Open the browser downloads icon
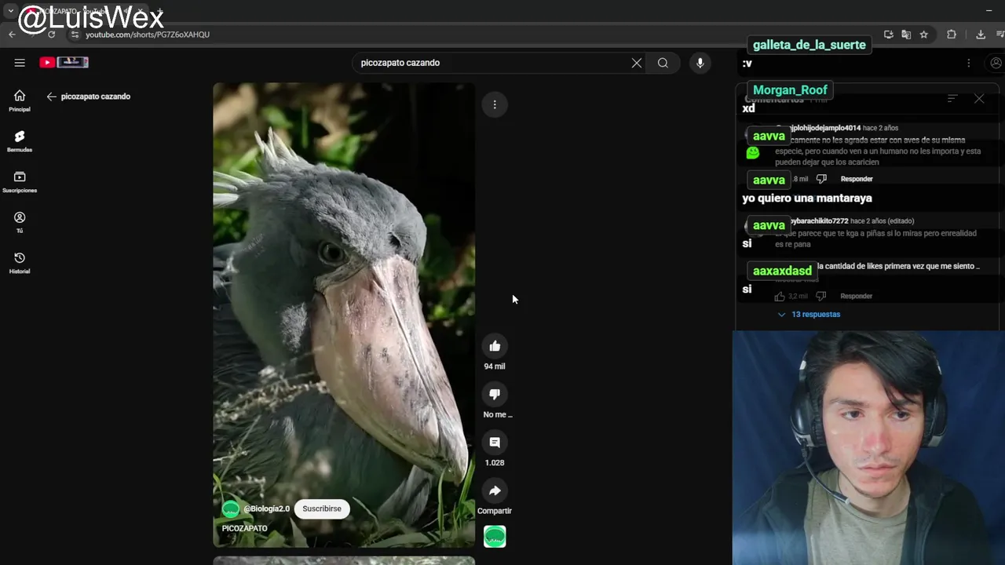 click(x=981, y=35)
